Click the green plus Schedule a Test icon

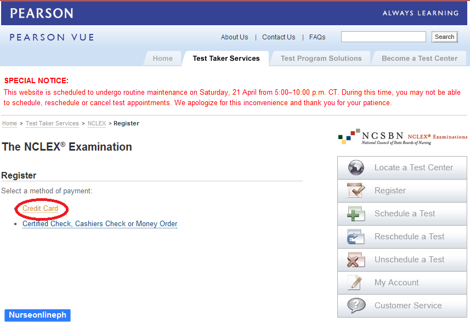pyautogui.click(x=356, y=214)
